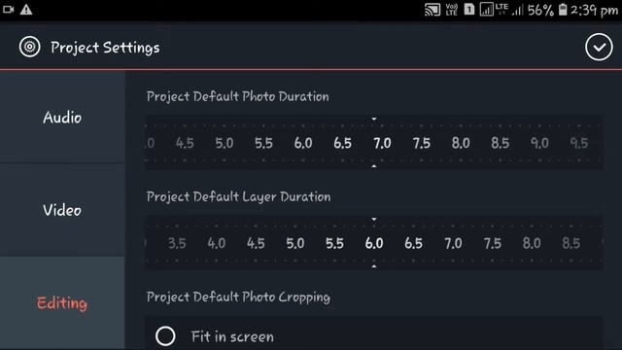Tap the Project Settings gear icon
This screenshot has height=350, width=622.
pyautogui.click(x=30, y=47)
